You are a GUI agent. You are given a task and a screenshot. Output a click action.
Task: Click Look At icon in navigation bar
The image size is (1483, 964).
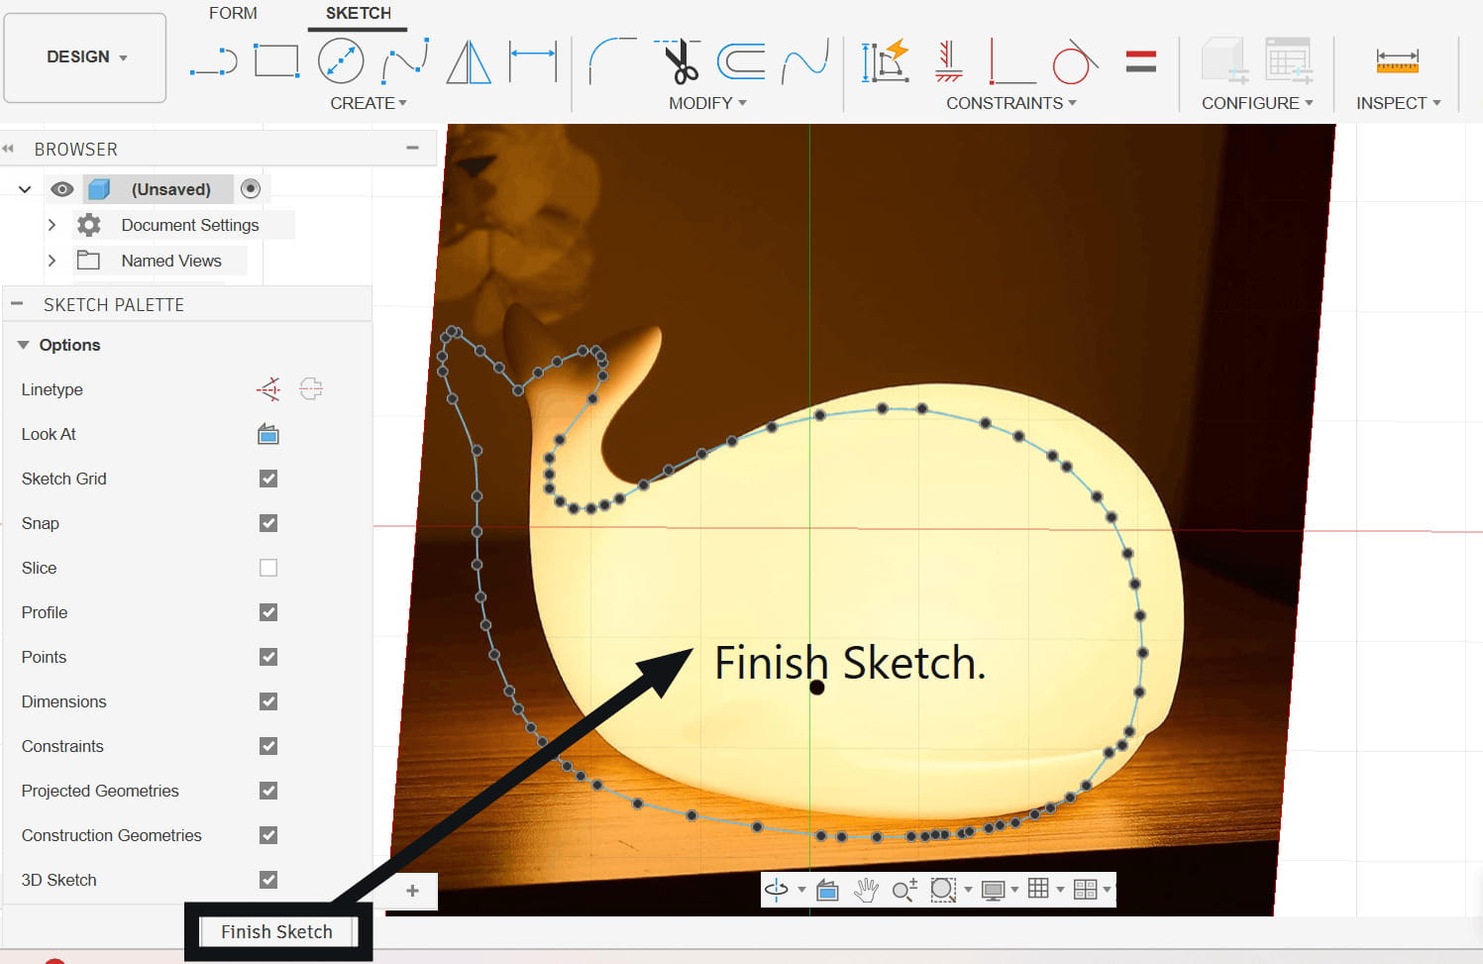click(x=827, y=890)
